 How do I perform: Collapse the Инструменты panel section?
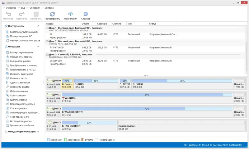pyautogui.click(x=38, y=26)
